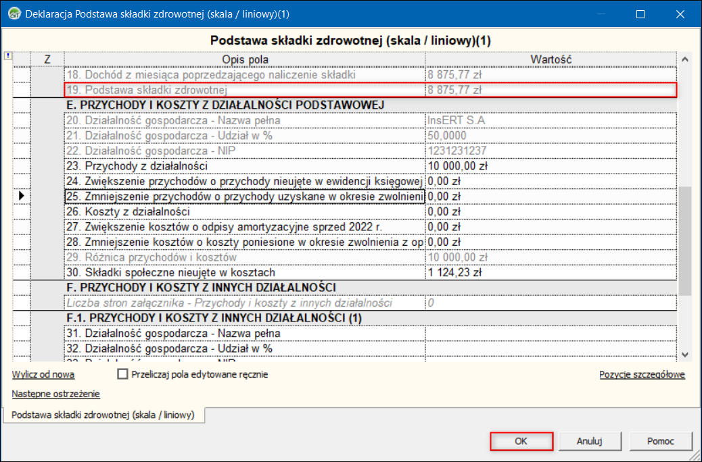This screenshot has width=702, height=462.
Task: Edit value of field 28. Zmniejszenie kosztów
Action: 551,242
